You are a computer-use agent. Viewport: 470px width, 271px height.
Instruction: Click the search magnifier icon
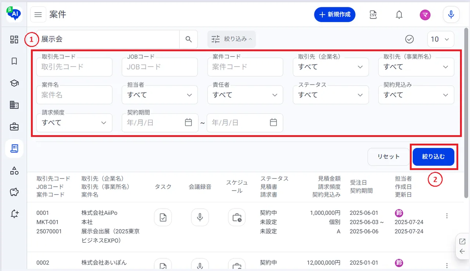189,39
